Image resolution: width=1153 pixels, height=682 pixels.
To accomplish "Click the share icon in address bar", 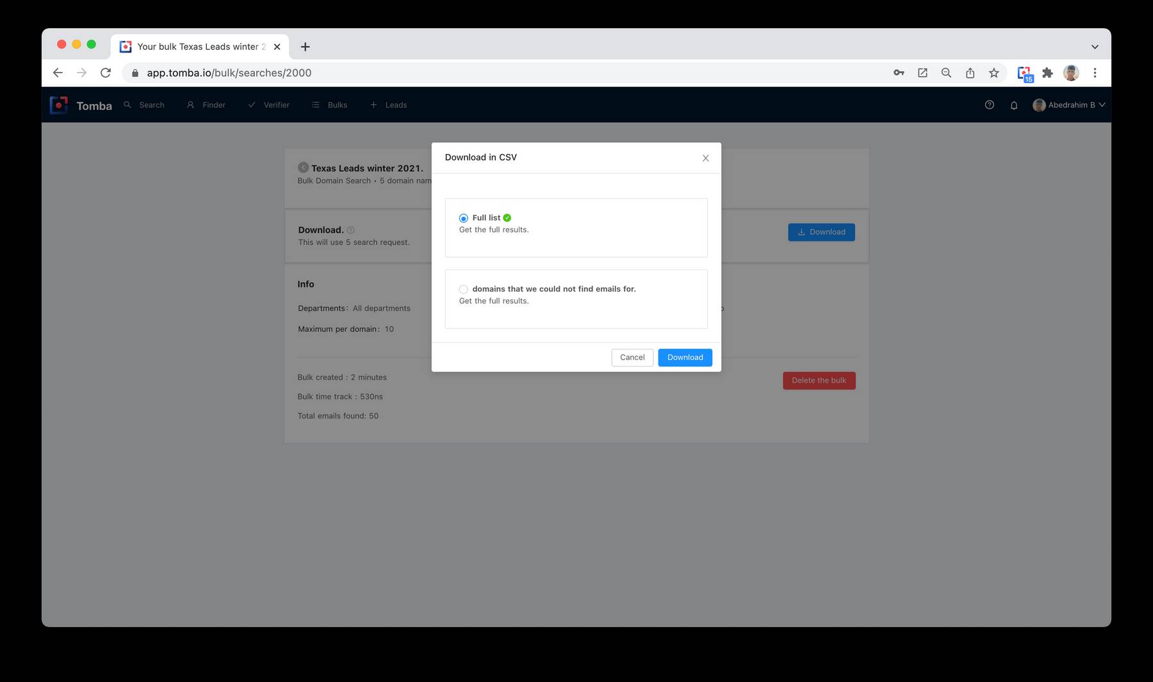I will (x=970, y=73).
